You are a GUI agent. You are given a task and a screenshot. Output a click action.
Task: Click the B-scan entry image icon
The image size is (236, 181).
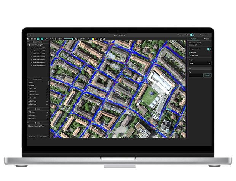[x=29, y=126]
